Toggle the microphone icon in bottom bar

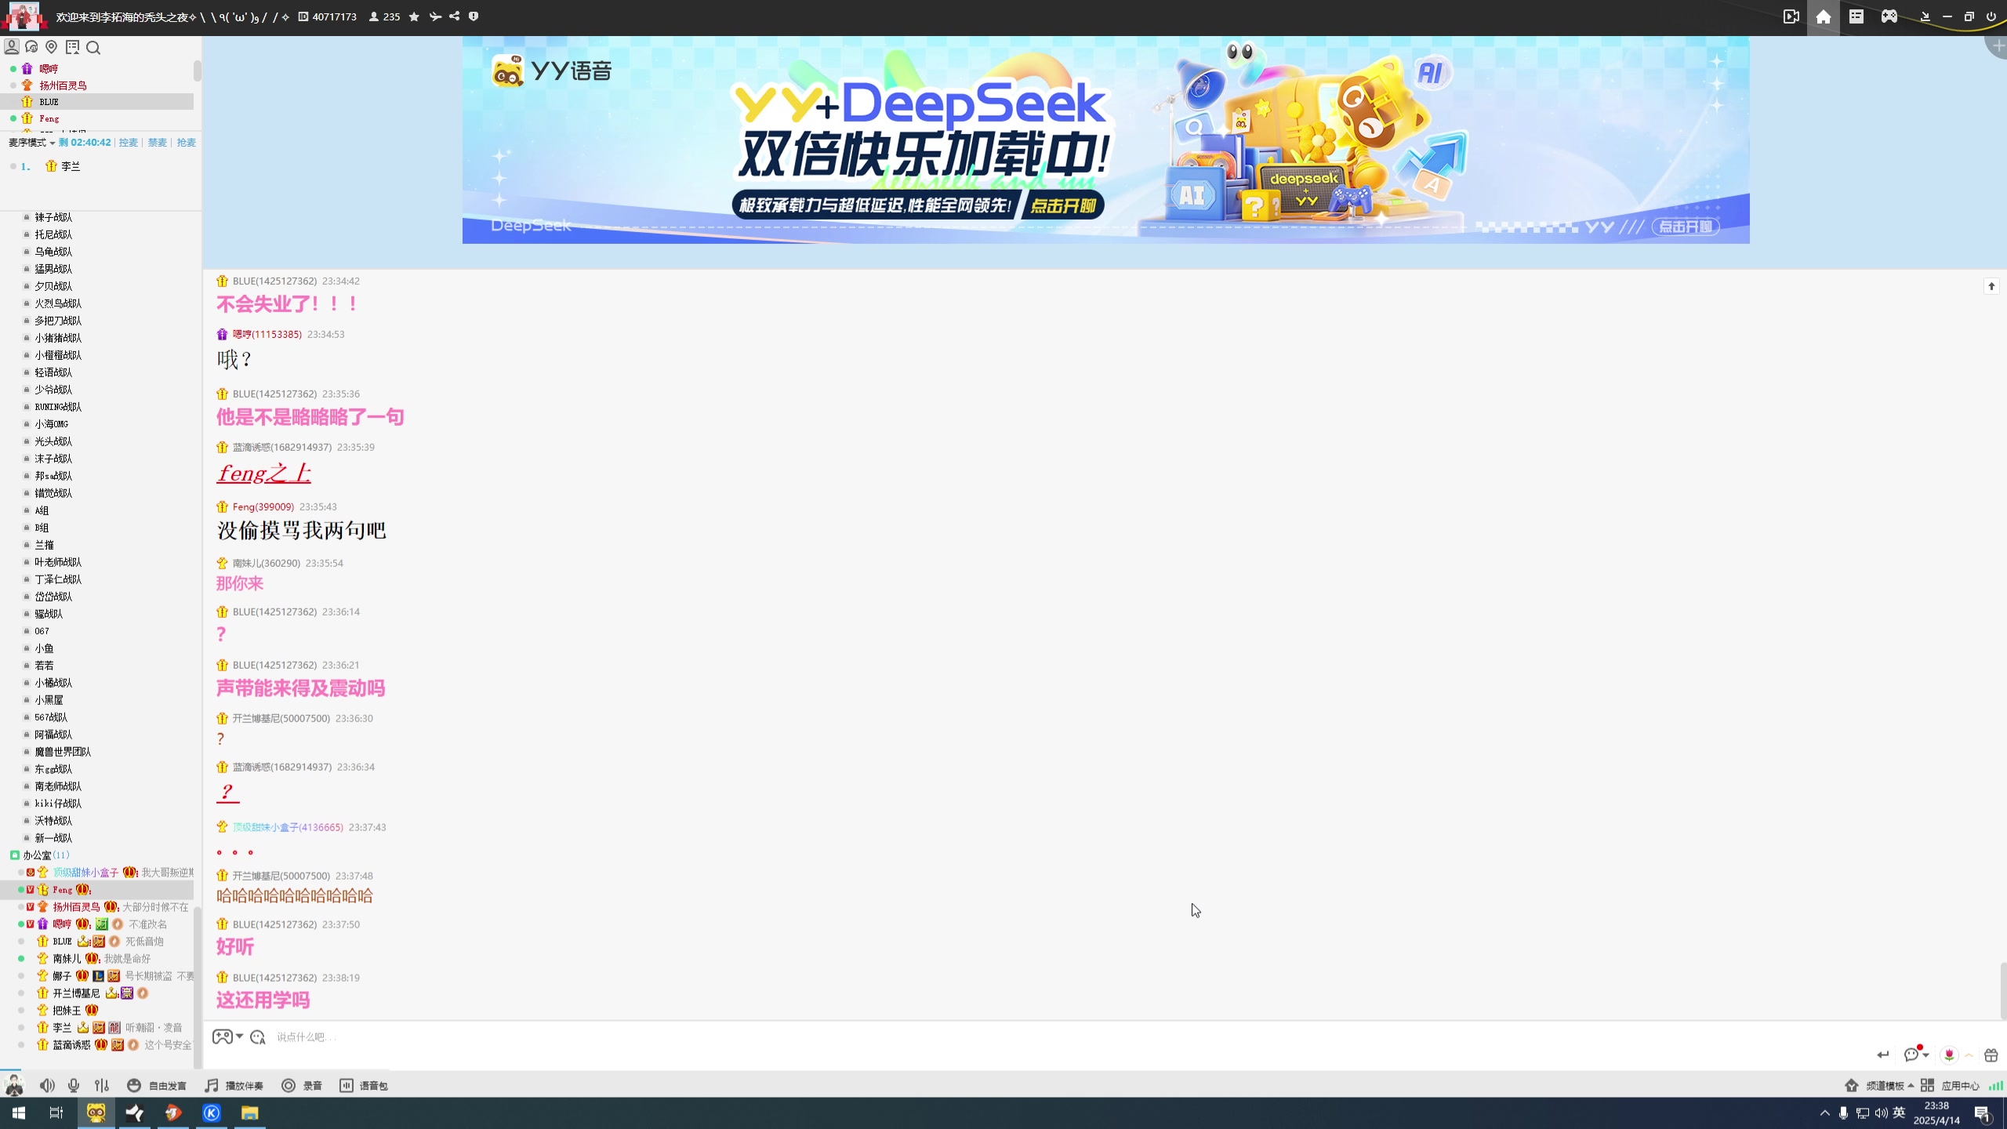tap(74, 1085)
